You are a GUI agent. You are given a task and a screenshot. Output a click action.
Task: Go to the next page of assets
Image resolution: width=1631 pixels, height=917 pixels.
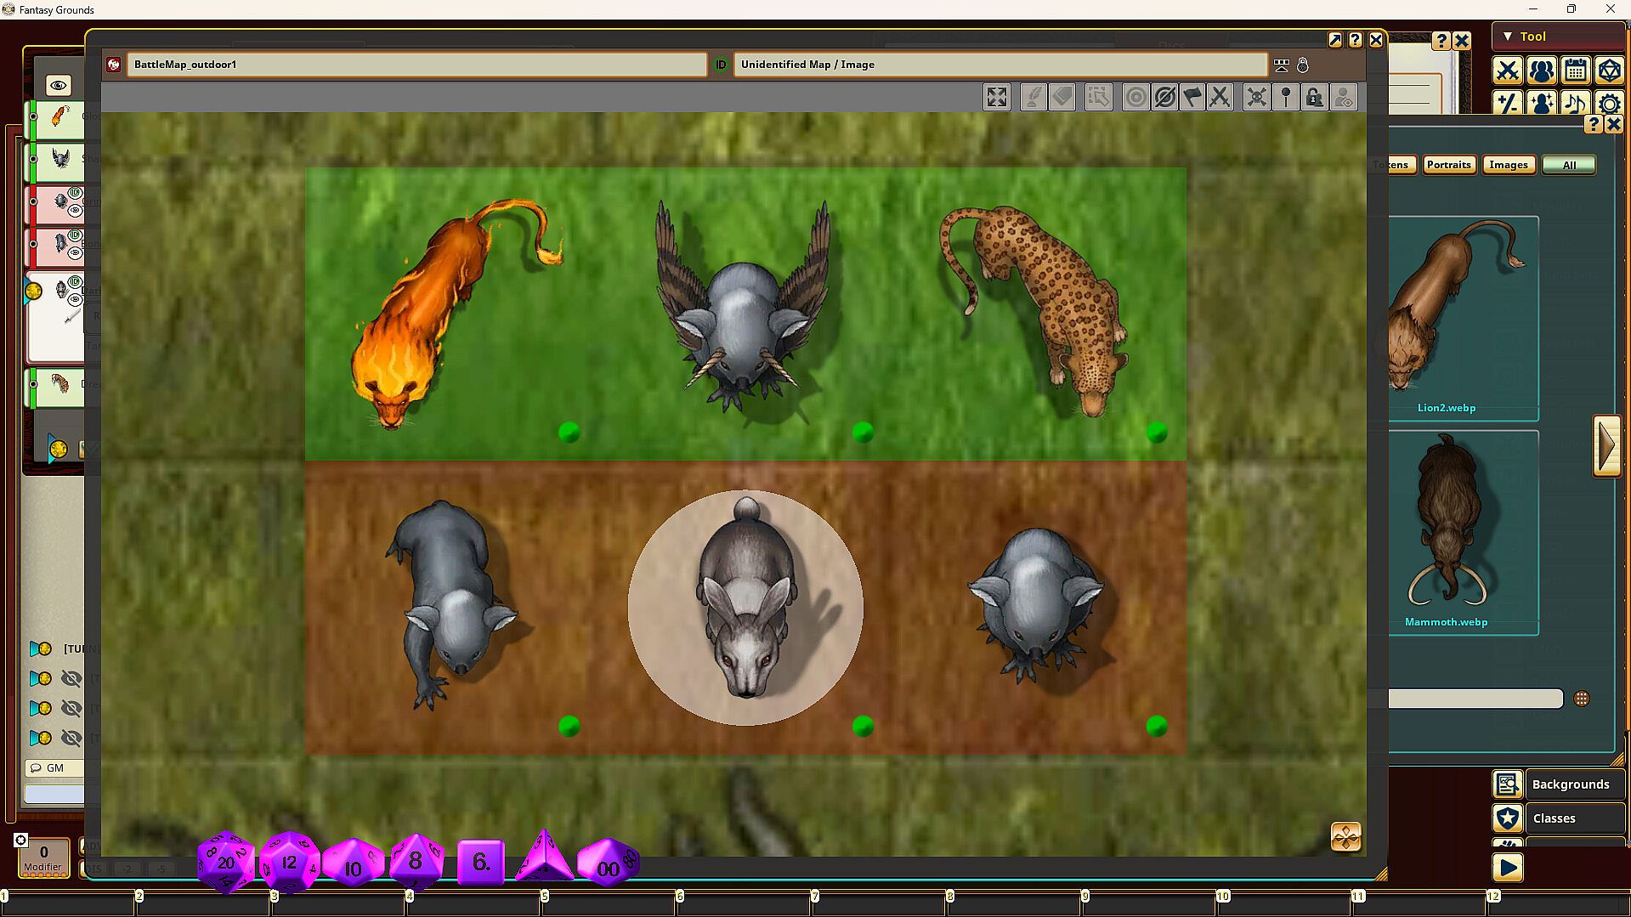[x=1606, y=445]
